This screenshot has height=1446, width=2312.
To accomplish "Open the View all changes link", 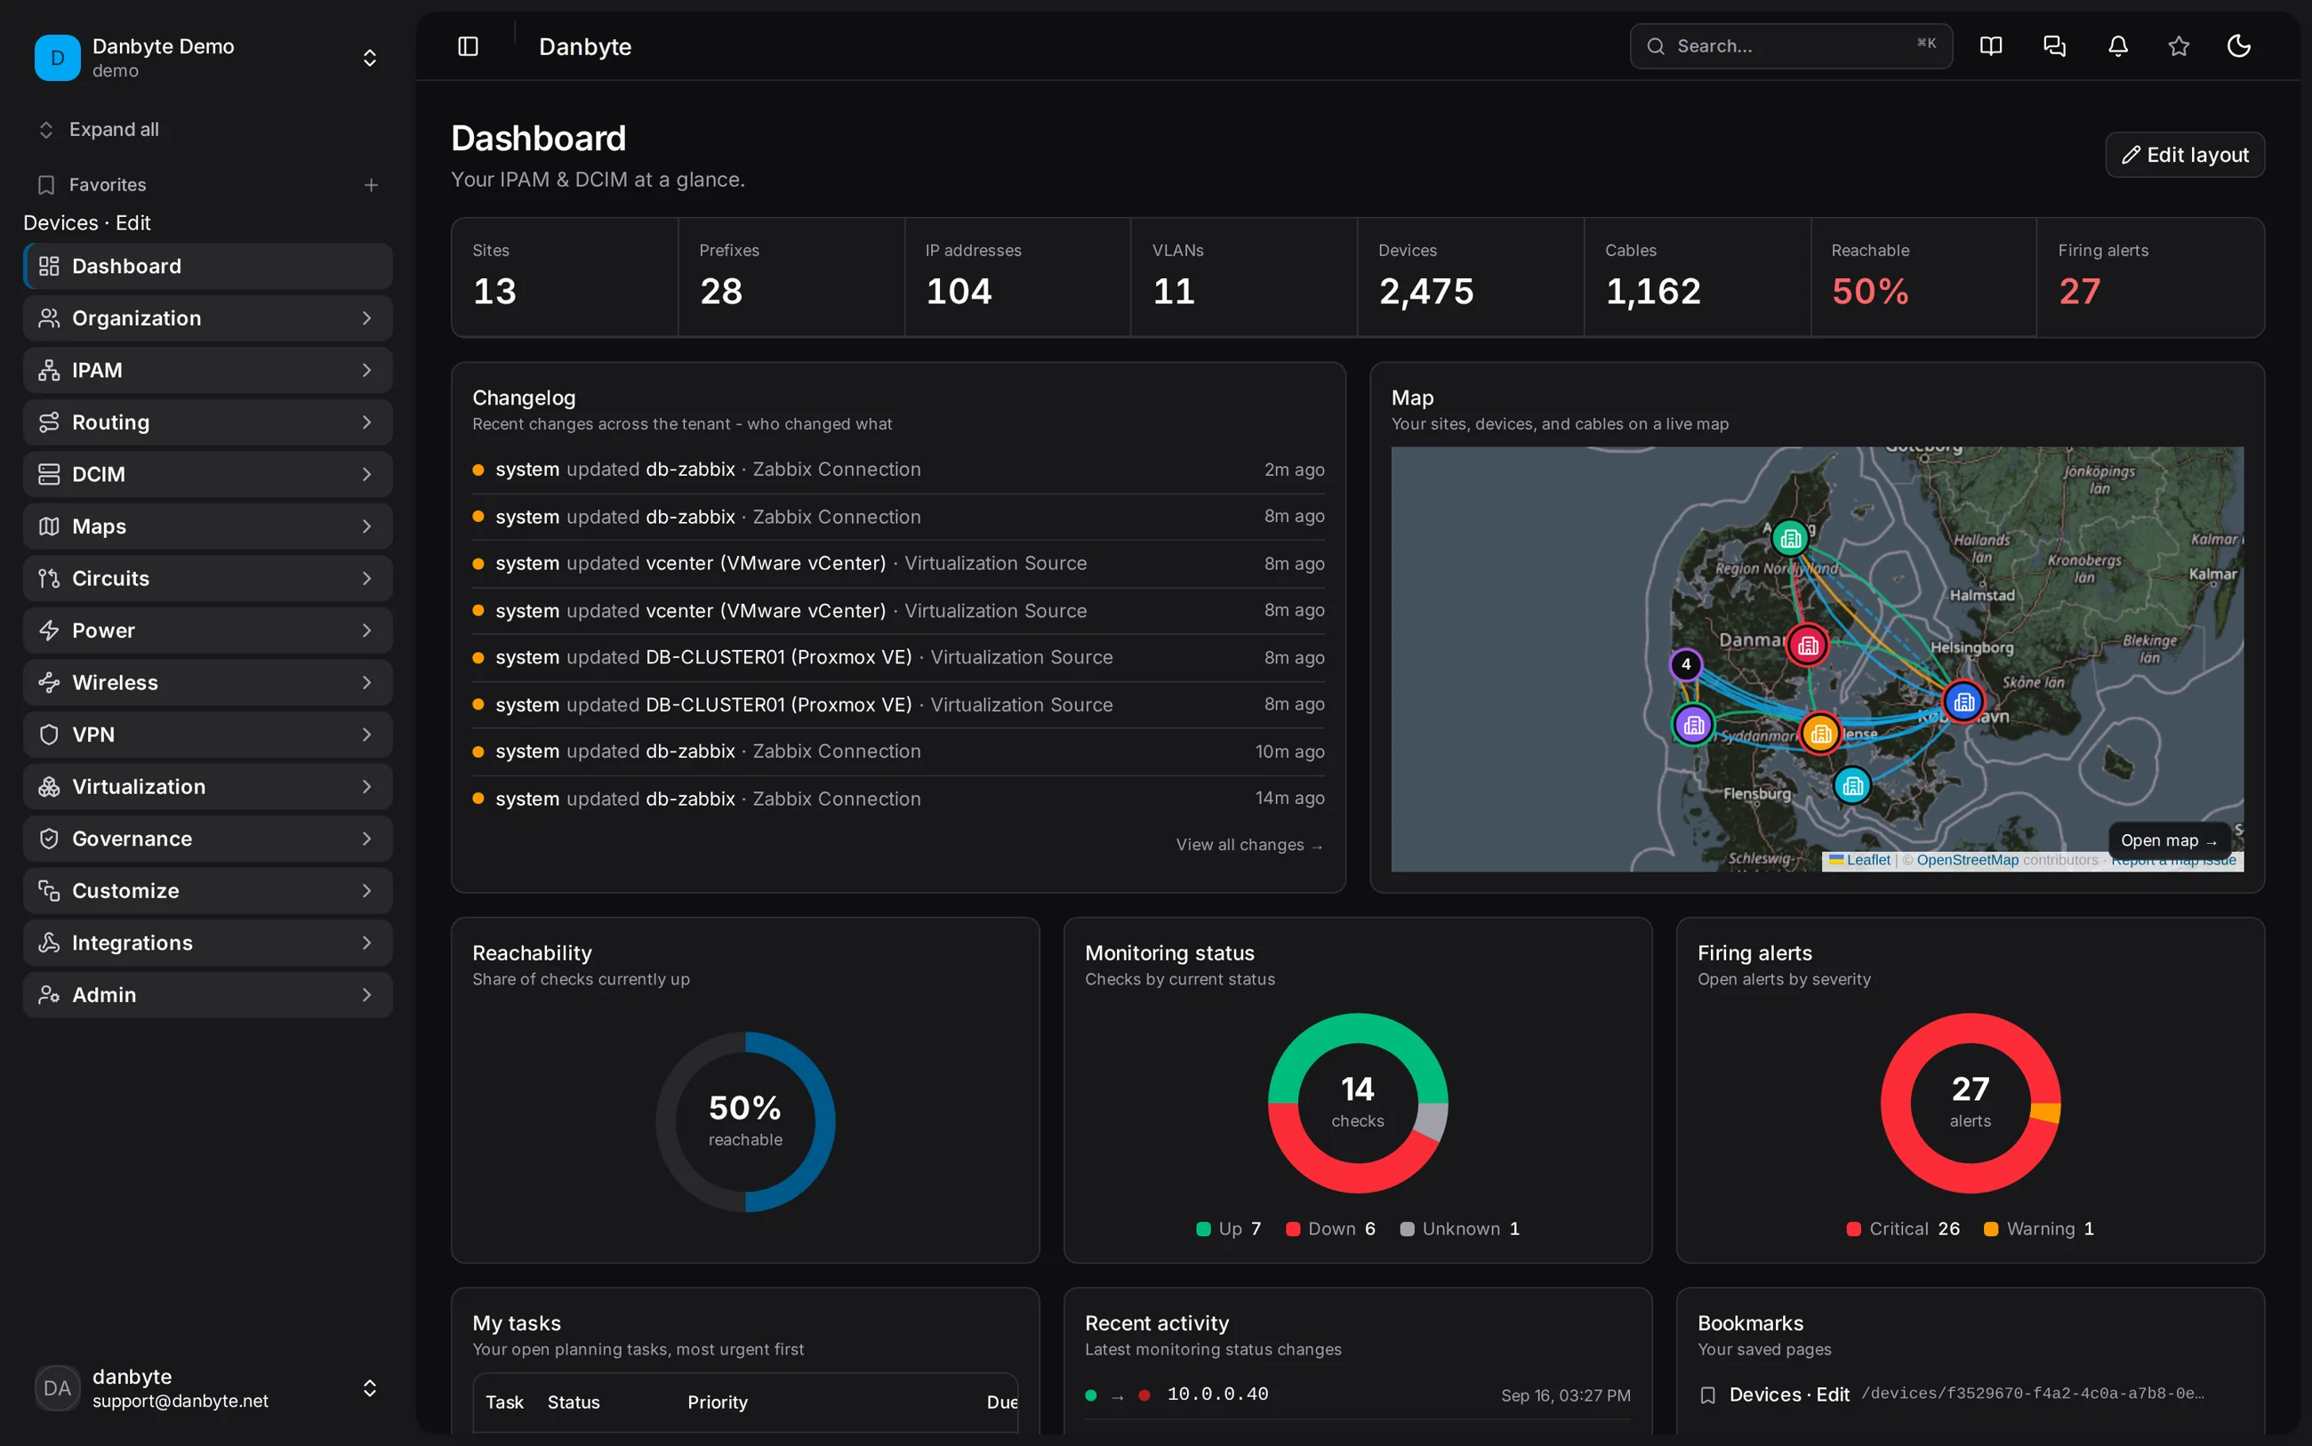I will (x=1248, y=845).
